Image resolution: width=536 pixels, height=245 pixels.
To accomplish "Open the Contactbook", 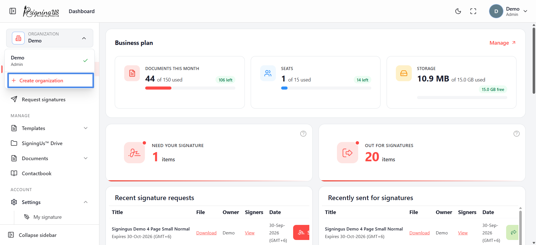I will [50, 173].
